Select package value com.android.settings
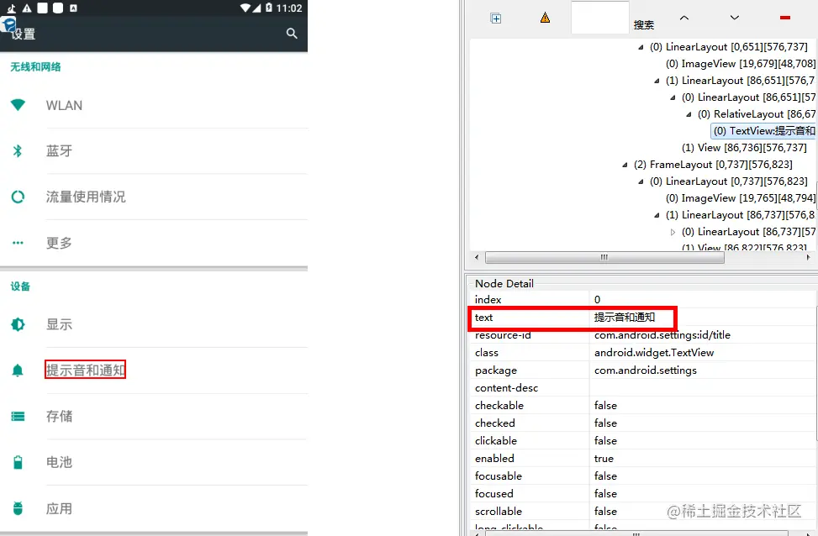The height and width of the screenshot is (536, 818). pyautogui.click(x=702, y=370)
